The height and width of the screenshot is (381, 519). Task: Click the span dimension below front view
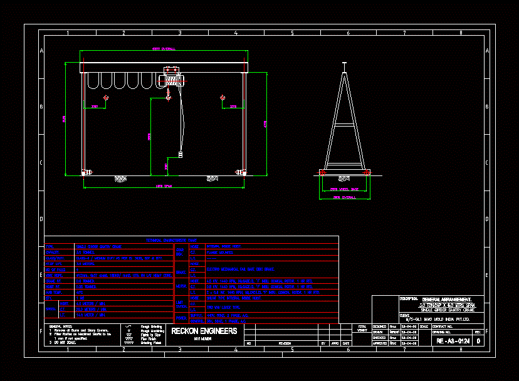pos(164,186)
